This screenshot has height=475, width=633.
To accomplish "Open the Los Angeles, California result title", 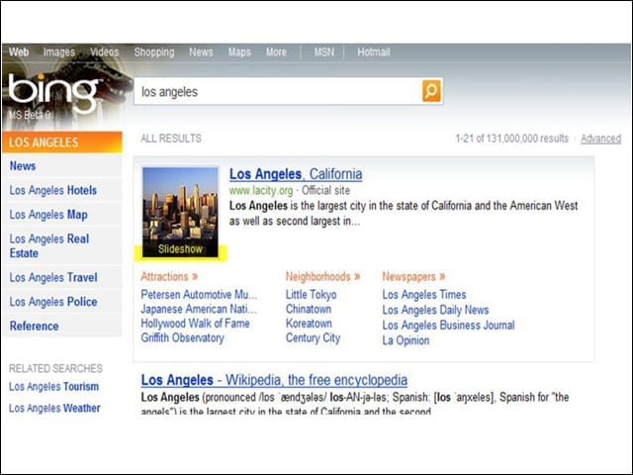I will [x=296, y=174].
